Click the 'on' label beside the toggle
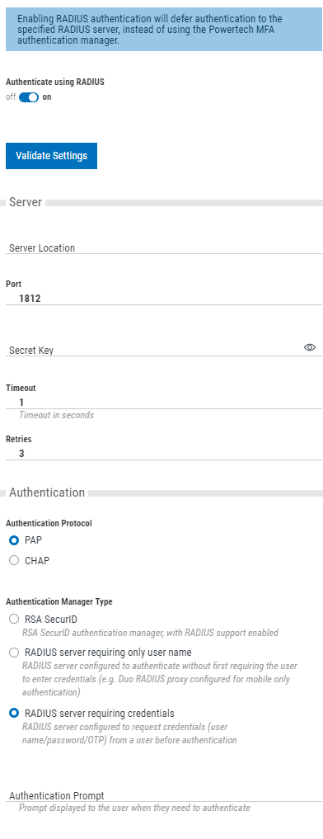Viewport: 323px width, 839px height. tap(47, 97)
